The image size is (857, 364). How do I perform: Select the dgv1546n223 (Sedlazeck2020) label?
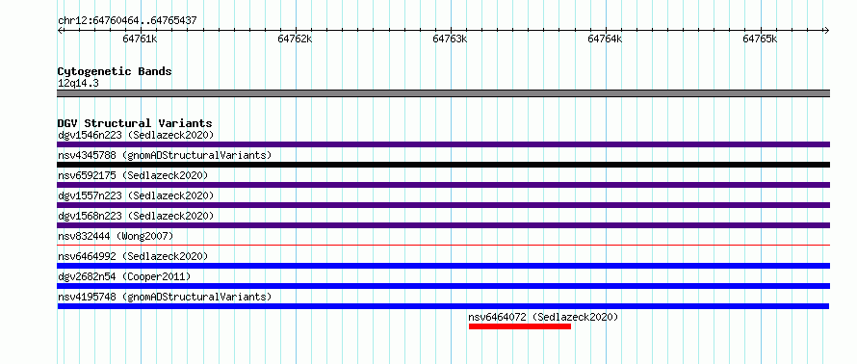click(136, 135)
